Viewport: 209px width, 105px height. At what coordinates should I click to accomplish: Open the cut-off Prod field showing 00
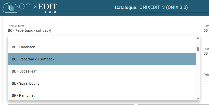pos(206,53)
